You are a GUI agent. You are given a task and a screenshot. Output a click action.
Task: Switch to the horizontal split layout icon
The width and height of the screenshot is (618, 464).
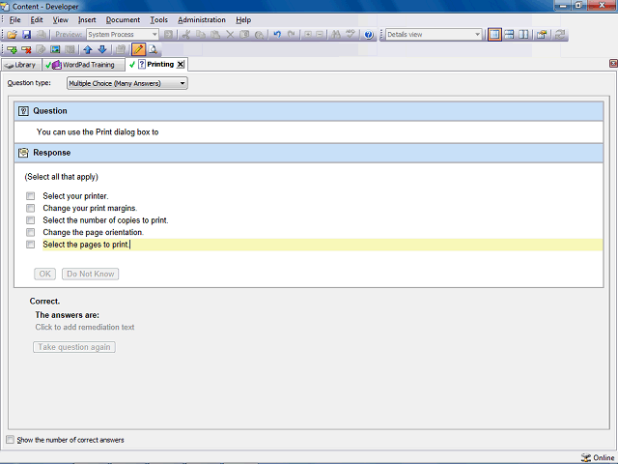tap(509, 35)
